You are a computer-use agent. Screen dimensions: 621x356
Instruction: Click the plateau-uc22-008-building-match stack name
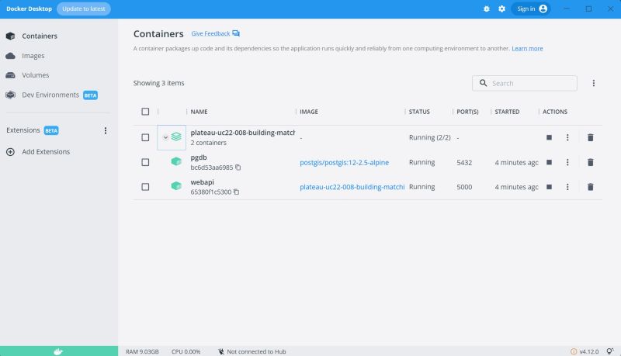tap(242, 133)
